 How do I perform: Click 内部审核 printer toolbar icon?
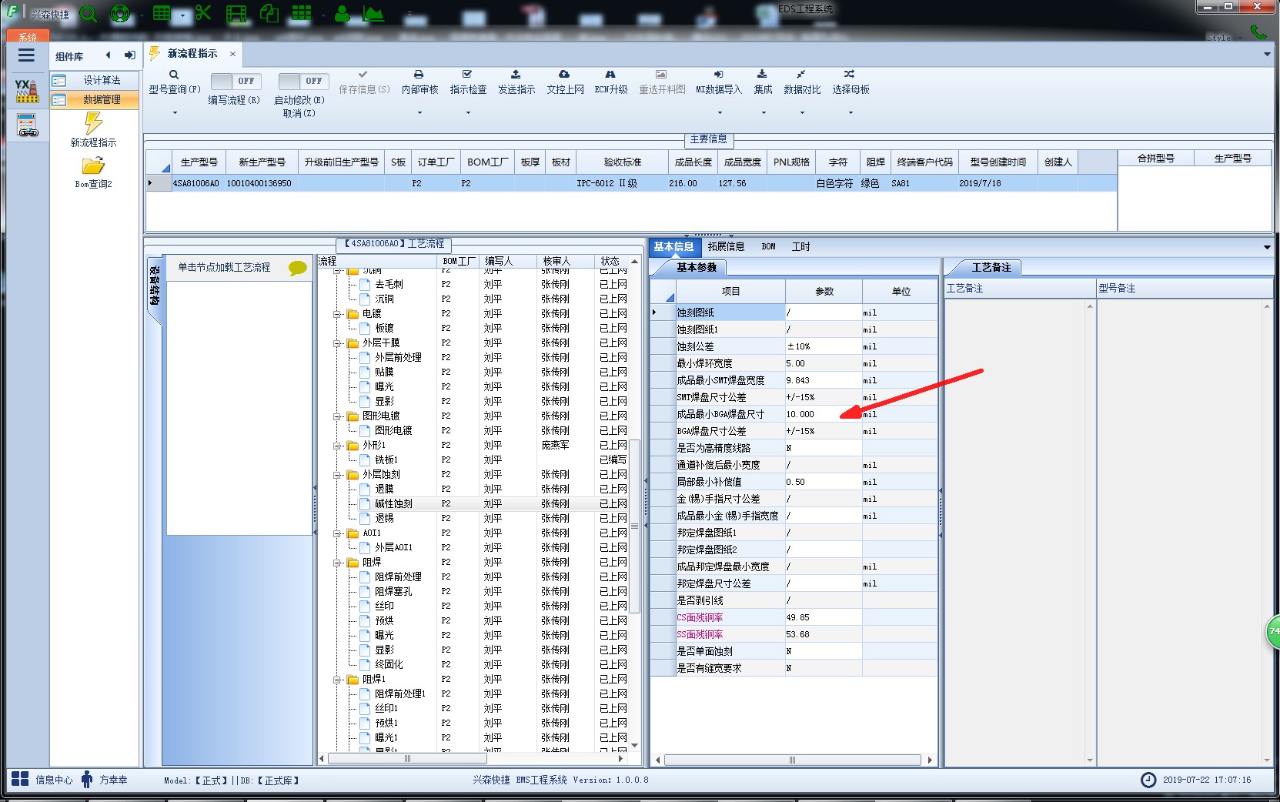419,75
